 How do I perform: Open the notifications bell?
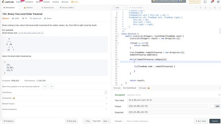coord(212,2)
